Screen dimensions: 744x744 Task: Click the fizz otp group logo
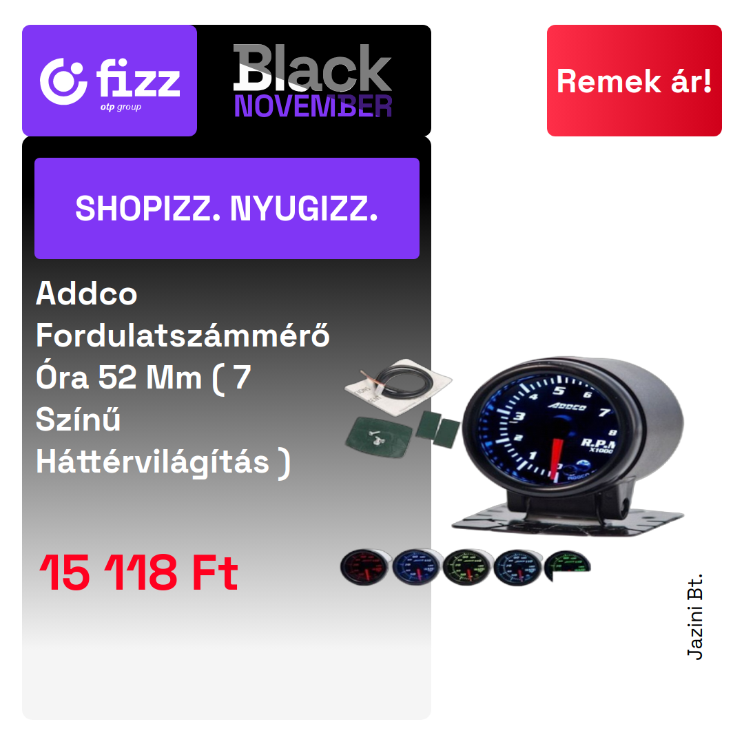click(x=110, y=81)
